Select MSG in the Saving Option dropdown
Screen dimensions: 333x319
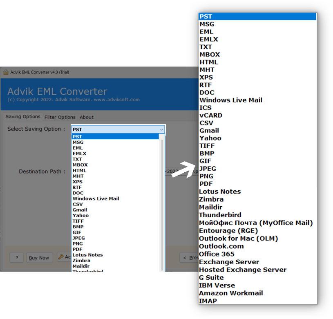pos(115,142)
